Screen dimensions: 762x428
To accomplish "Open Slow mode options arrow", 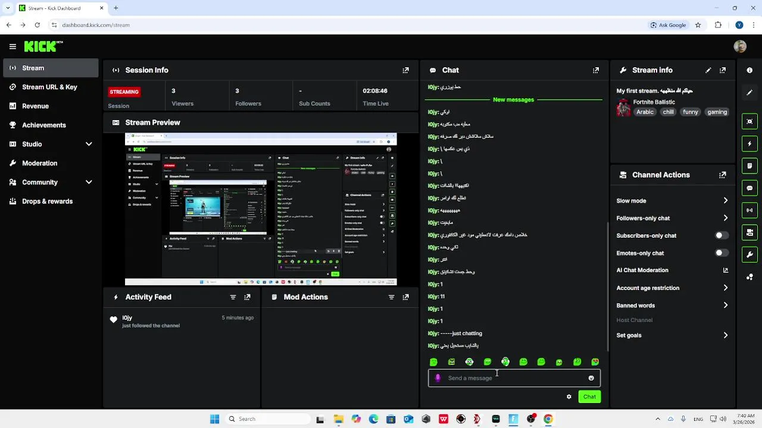I will (726, 201).
